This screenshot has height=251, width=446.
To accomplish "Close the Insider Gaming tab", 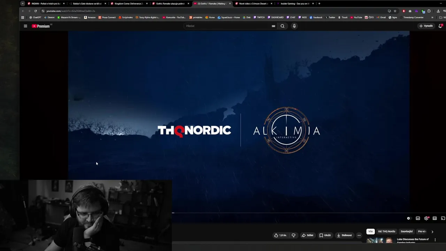I will point(313,3).
